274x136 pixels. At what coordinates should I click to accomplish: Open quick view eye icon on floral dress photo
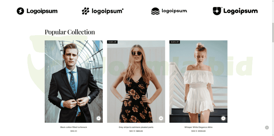tap(161, 118)
